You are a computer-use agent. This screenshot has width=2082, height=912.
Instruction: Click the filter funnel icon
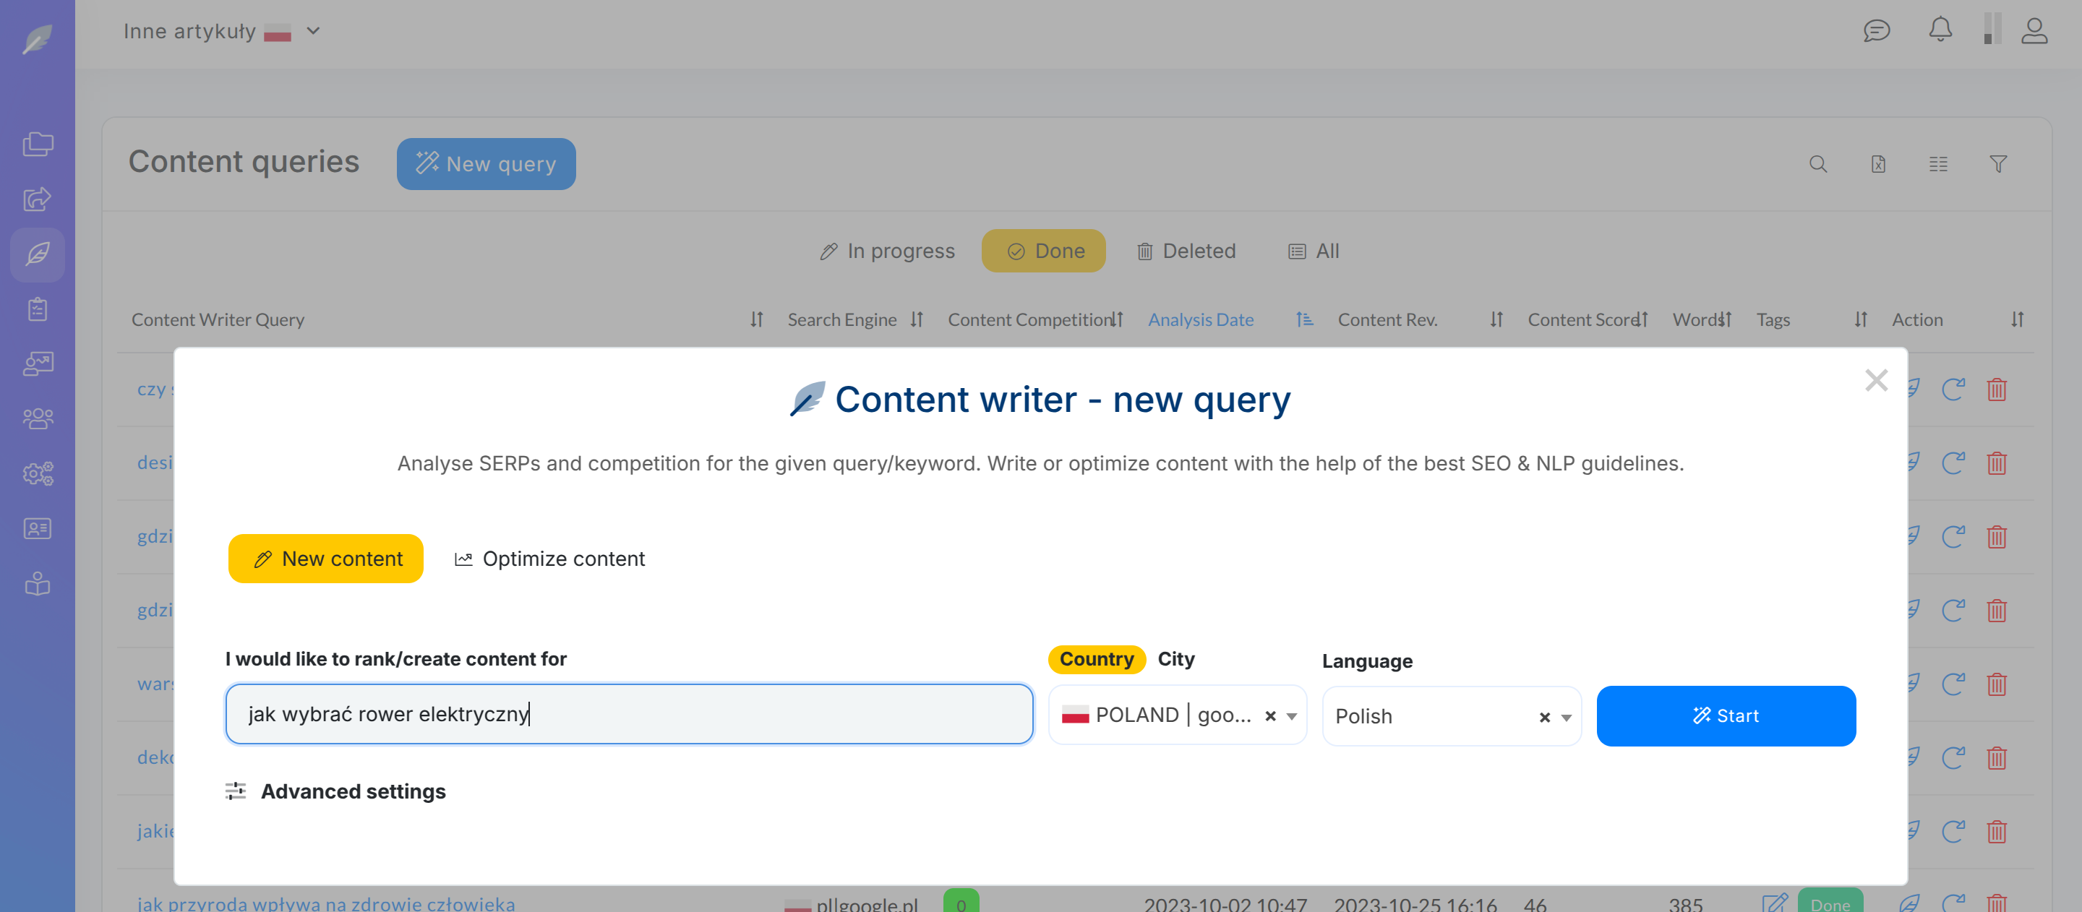click(1998, 164)
